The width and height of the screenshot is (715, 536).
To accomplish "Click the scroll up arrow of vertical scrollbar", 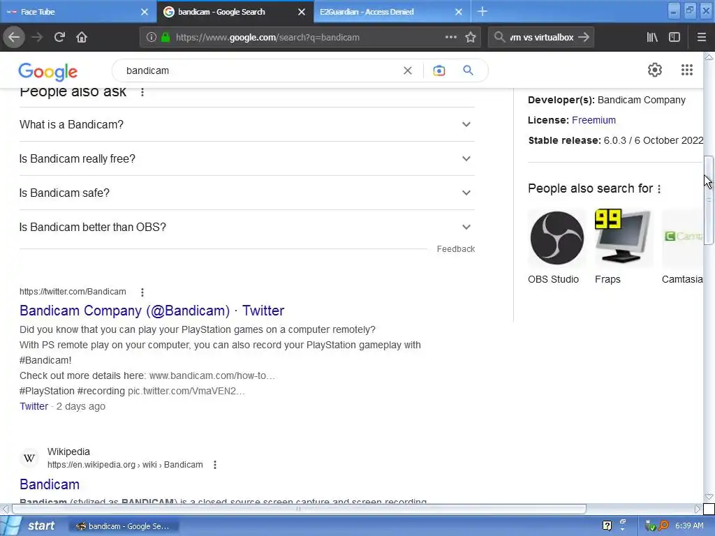I will [709, 57].
